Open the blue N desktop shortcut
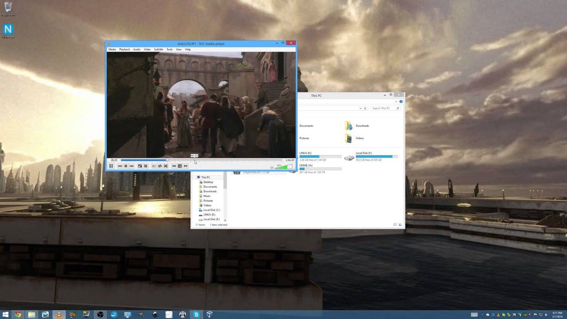Image resolution: width=567 pixels, height=319 pixels. coord(8,31)
